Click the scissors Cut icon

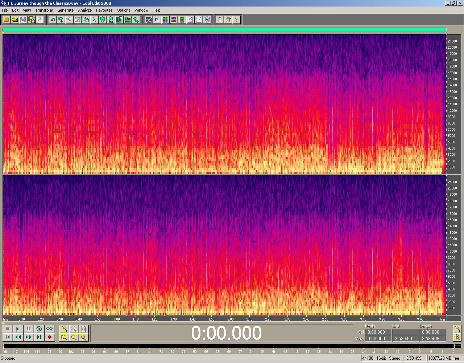click(x=94, y=20)
